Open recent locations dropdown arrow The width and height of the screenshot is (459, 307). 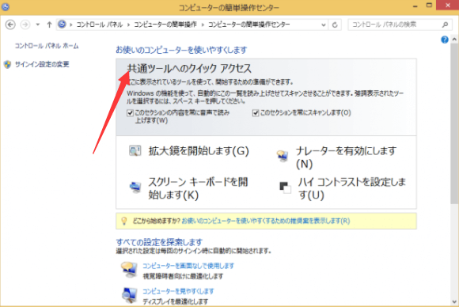[38, 25]
